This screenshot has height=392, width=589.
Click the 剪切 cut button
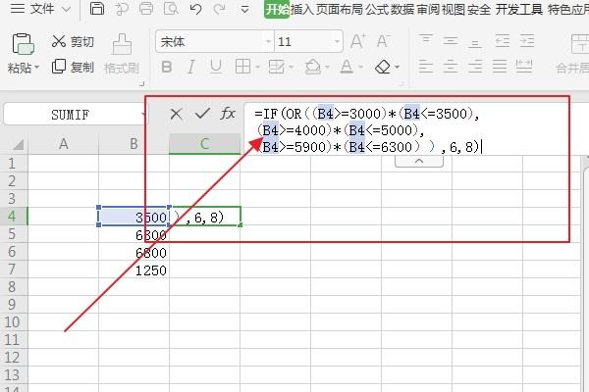(x=73, y=41)
